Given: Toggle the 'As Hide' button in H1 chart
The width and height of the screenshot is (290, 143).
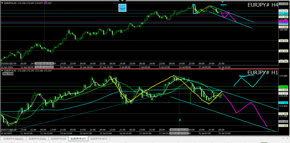Looking at the screenshot, I should (8, 74).
